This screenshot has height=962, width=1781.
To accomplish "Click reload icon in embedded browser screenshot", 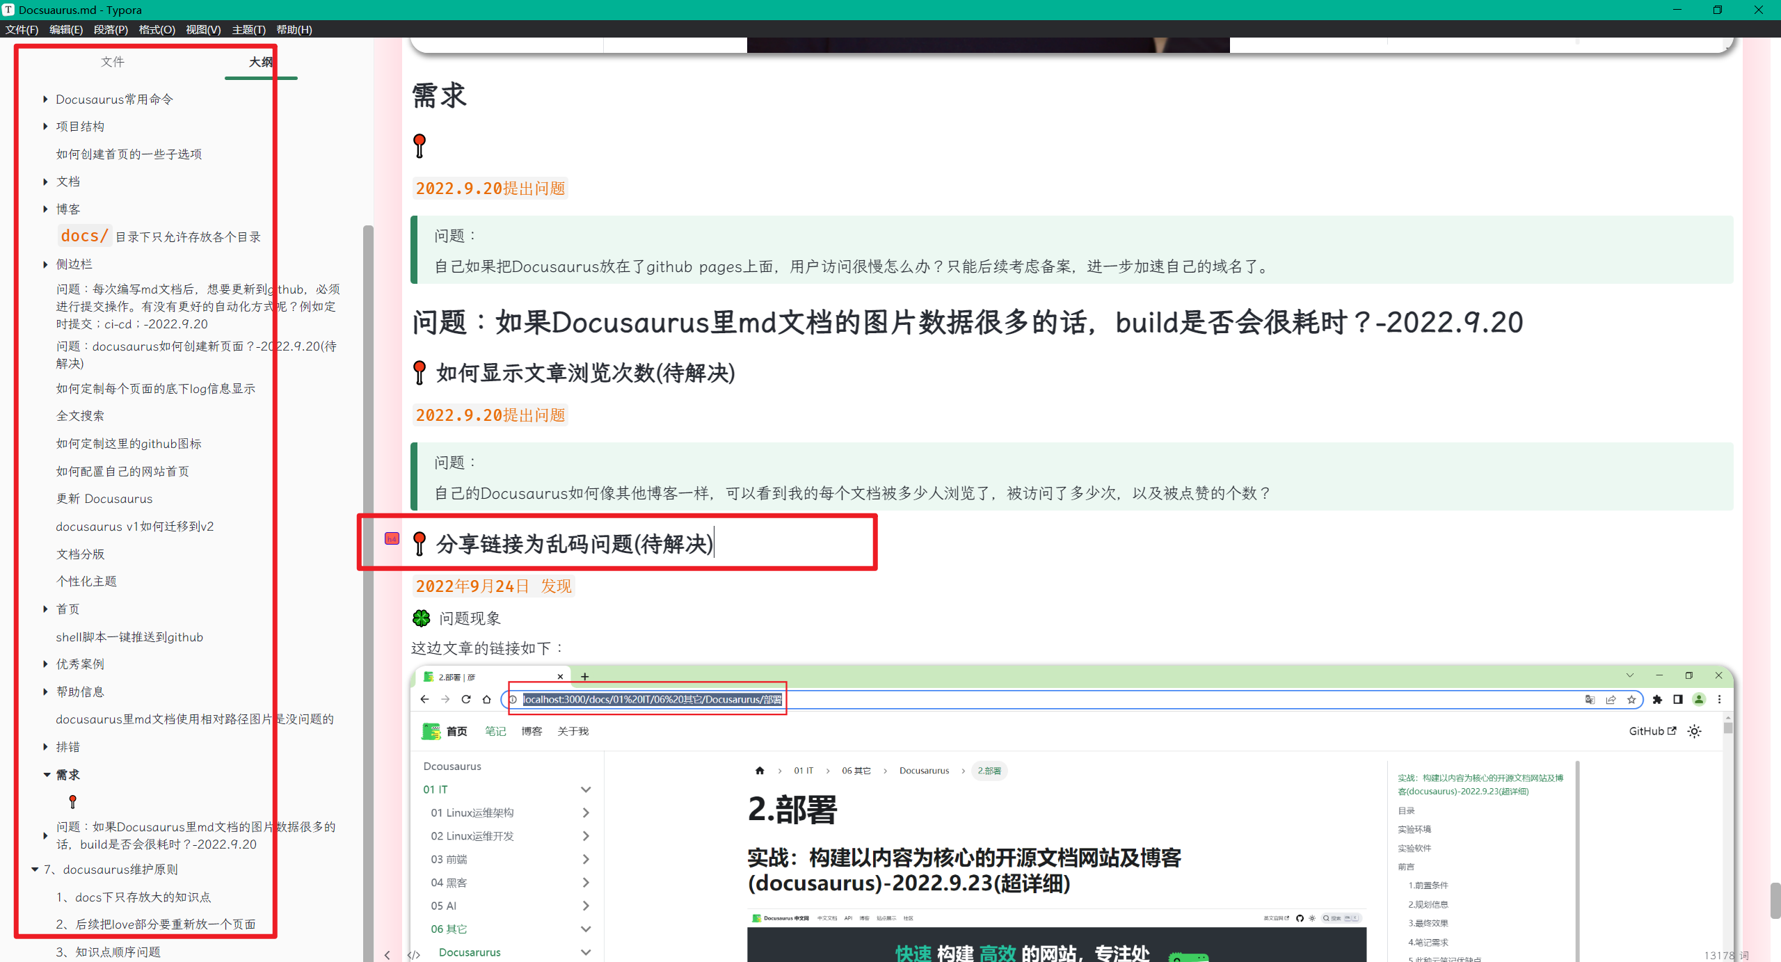I will [466, 699].
